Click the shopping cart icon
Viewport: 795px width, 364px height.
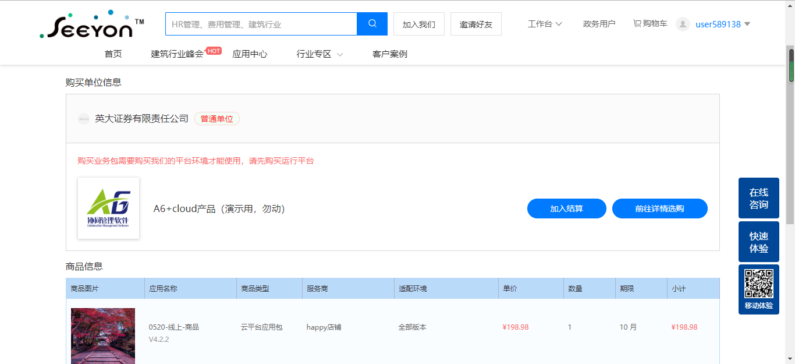(x=637, y=24)
